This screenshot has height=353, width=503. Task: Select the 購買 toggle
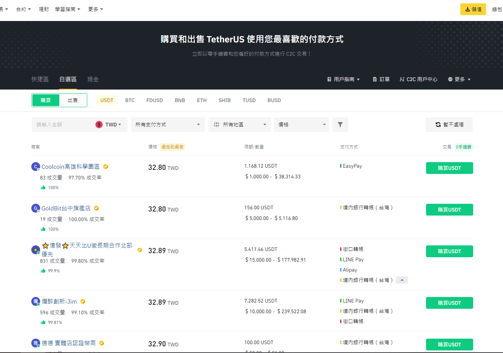click(46, 100)
